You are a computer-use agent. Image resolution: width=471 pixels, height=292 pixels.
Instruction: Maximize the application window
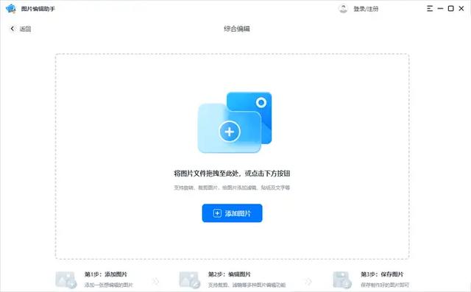(451, 9)
